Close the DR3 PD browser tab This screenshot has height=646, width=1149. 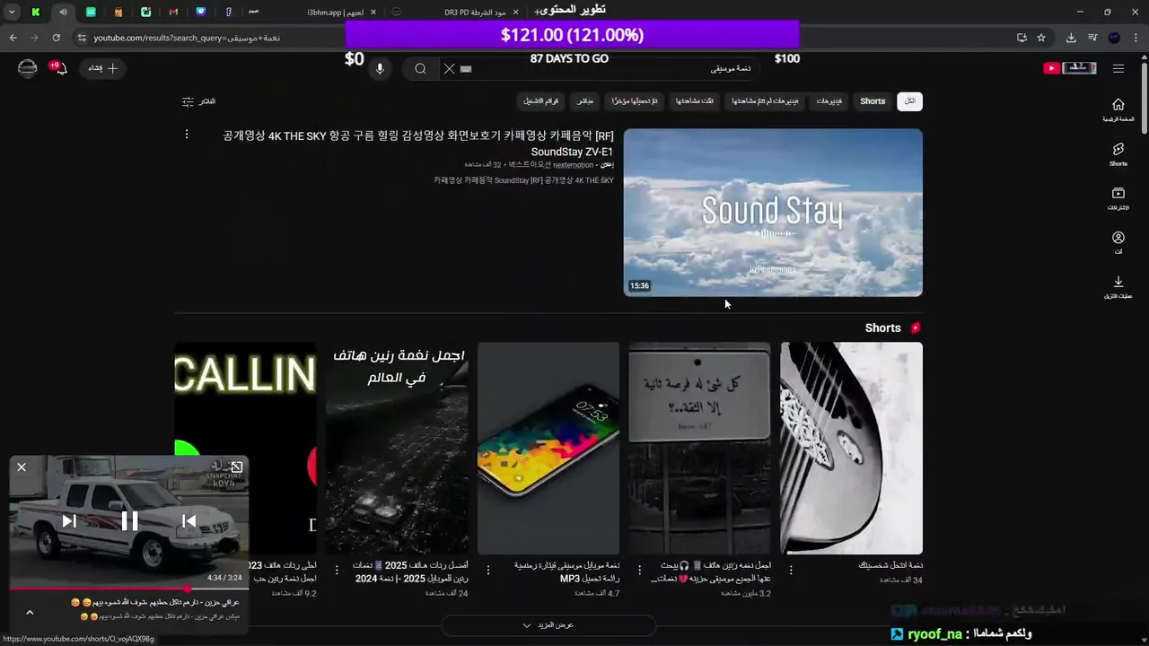[x=516, y=13]
